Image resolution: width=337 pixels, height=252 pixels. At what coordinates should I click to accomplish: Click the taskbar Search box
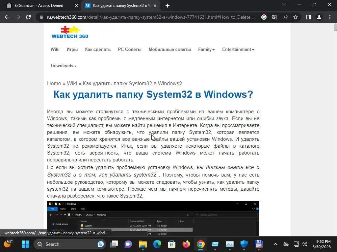coord(69,244)
